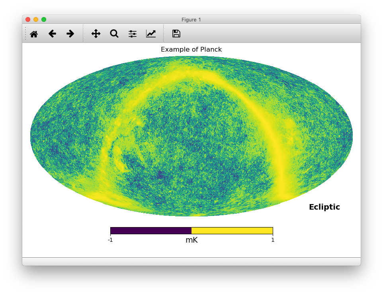Click the dark purple colorbar segment
Viewport: 383px width, 295px height.
tap(151, 230)
